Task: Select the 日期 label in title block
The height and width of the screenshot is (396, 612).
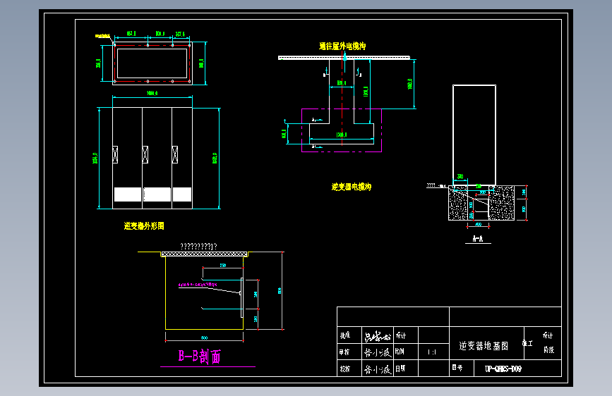Action: point(400,369)
